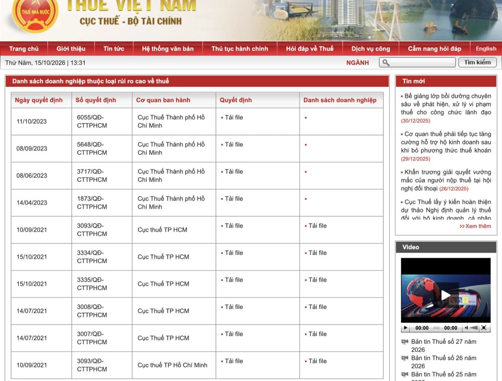Download the Quyết định file for 5648/QĐ-CTTPHCM
This screenshot has height=381, width=502.
tap(233, 145)
